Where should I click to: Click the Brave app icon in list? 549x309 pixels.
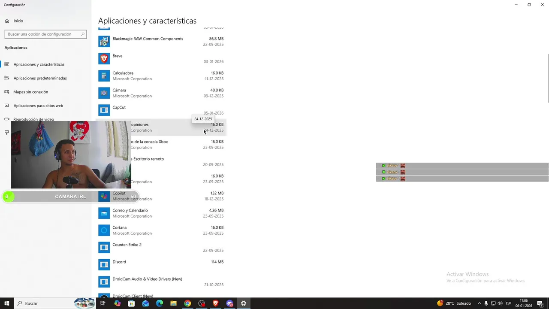104,59
